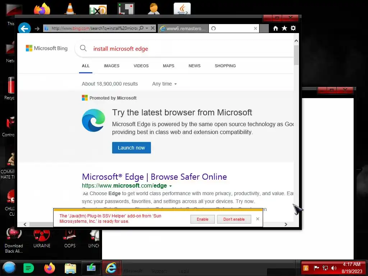This screenshot has width=368, height=276.
Task: Switch to IMAGES results
Action: coord(111,66)
